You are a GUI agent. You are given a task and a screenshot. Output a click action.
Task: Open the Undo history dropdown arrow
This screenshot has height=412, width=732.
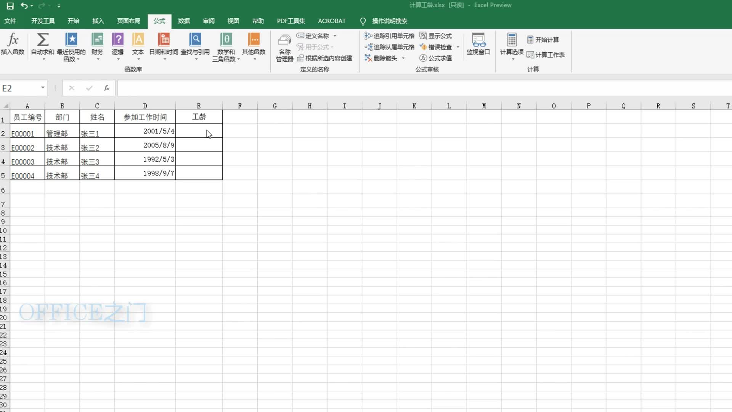(32, 6)
